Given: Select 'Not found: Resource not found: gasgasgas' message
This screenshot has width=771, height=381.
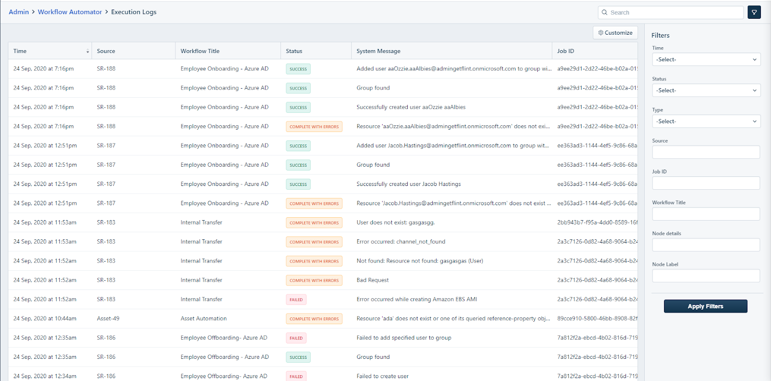Looking at the screenshot, I should pyautogui.click(x=420, y=261).
